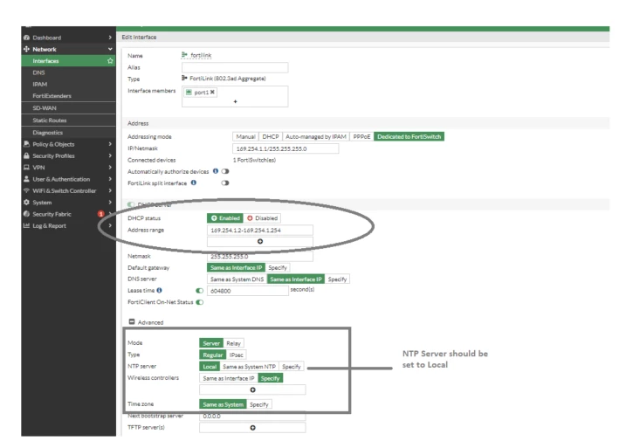The image size is (626, 441).
Task: Click the Log & Report chart icon
Action: (x=26, y=225)
